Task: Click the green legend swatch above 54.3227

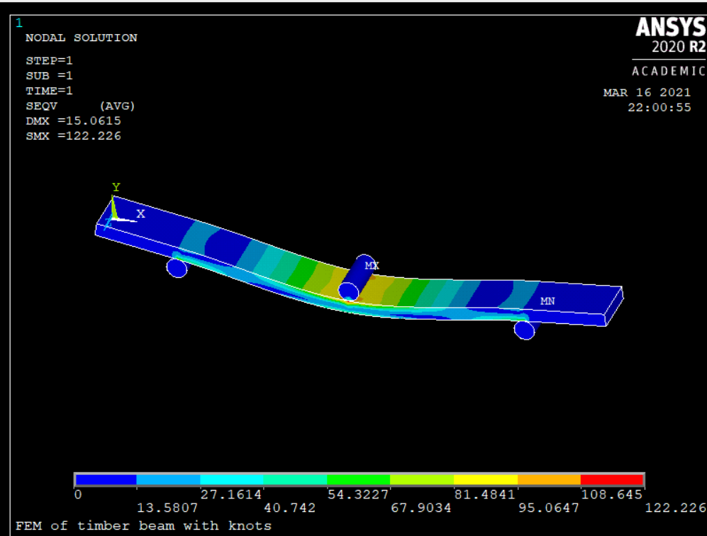Action: coord(358,480)
